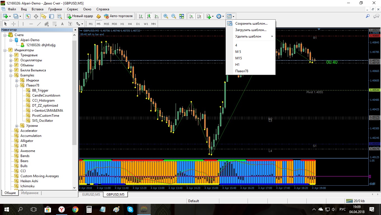Viewport: 381px width, 215px height.
Task: Zoom in on the chart
Action: point(166,16)
